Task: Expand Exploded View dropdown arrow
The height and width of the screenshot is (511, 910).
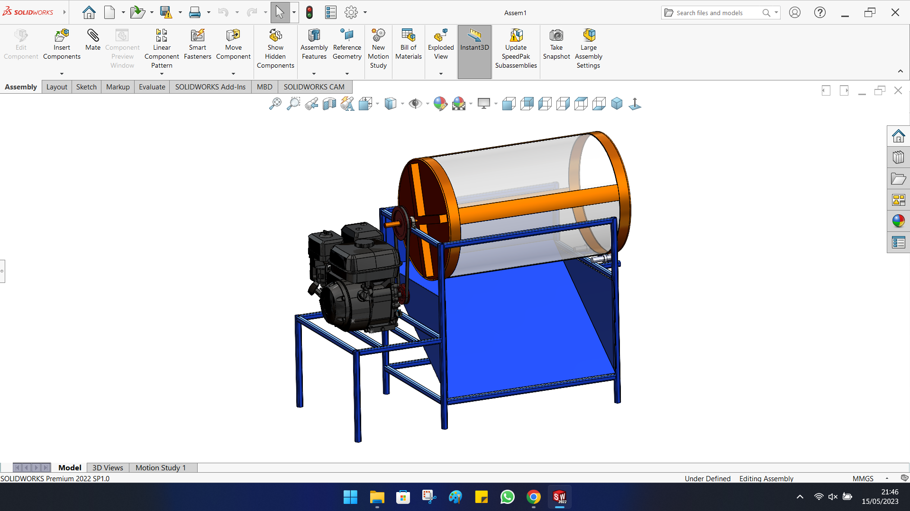Action: [441, 74]
